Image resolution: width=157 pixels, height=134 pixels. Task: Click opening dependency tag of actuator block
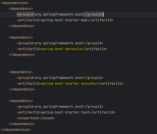tap(21, 72)
